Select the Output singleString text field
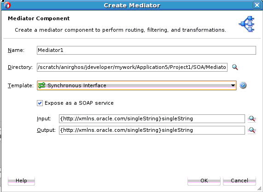263x192 pixels. 152,130
